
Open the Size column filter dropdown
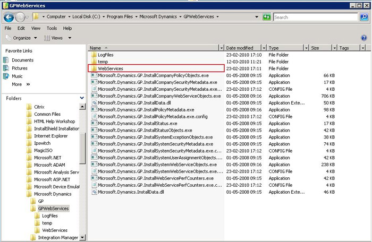334,48
